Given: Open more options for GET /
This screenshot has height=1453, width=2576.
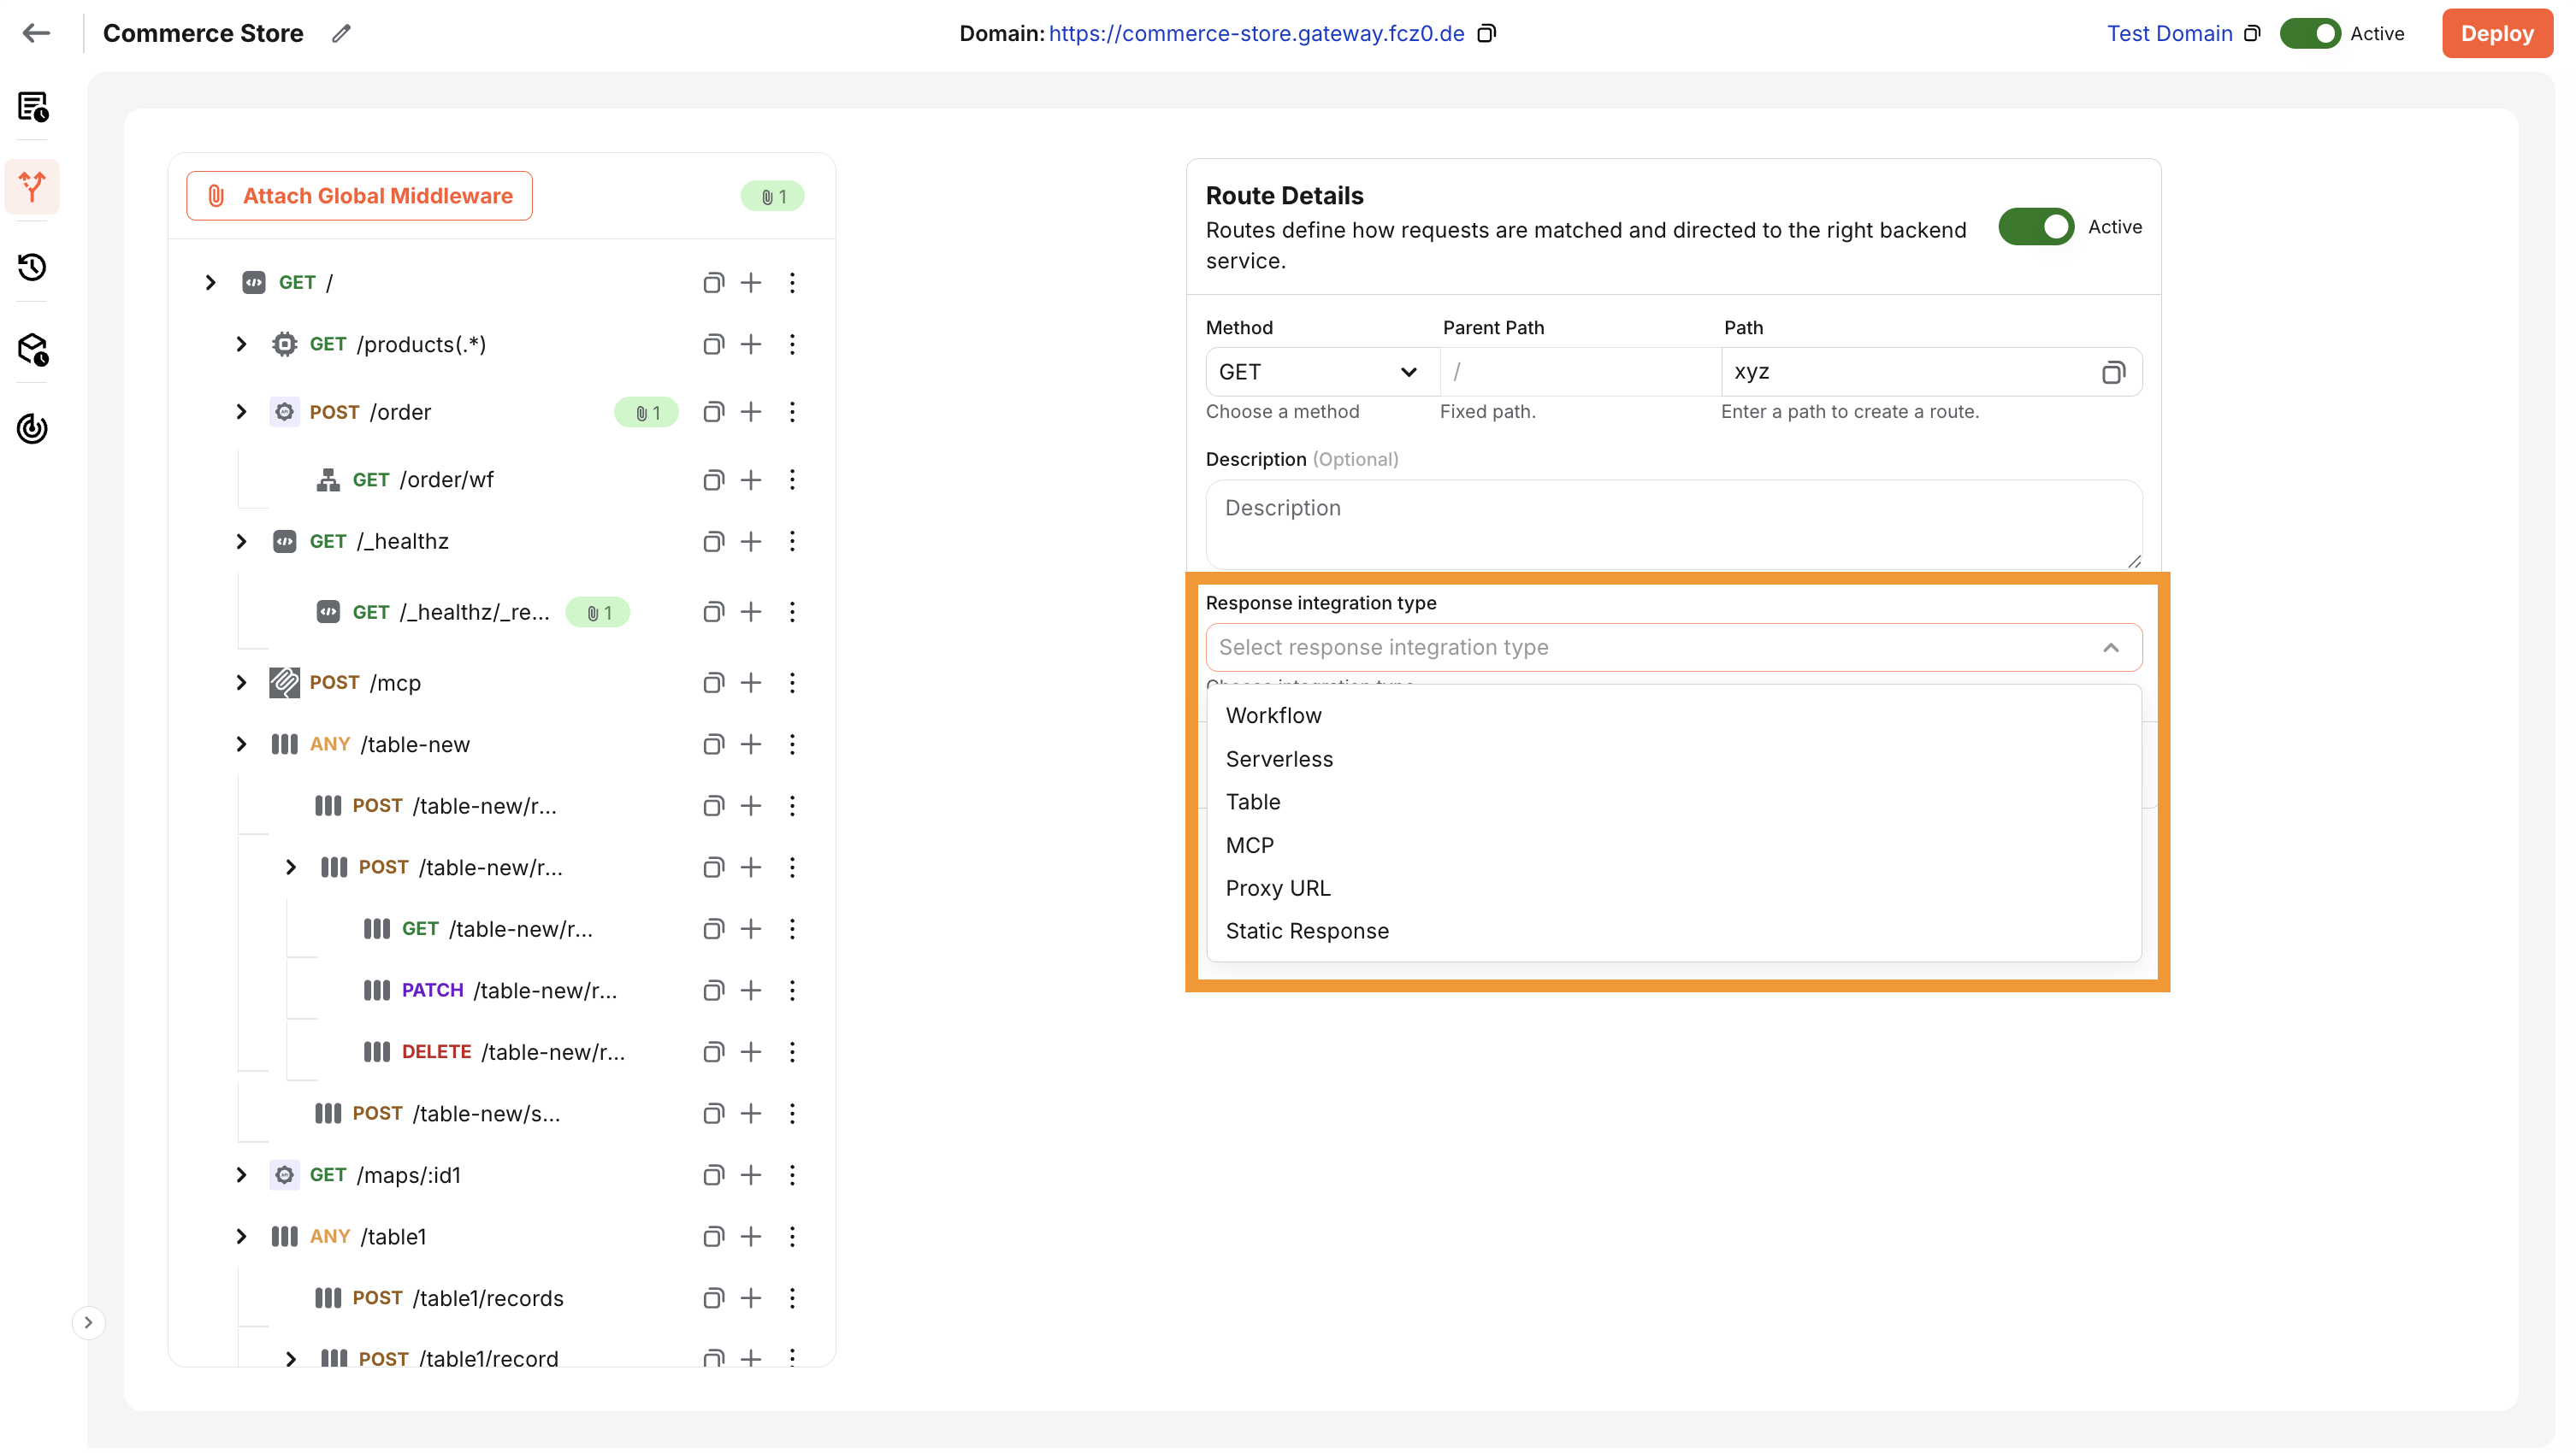Looking at the screenshot, I should click(792, 283).
